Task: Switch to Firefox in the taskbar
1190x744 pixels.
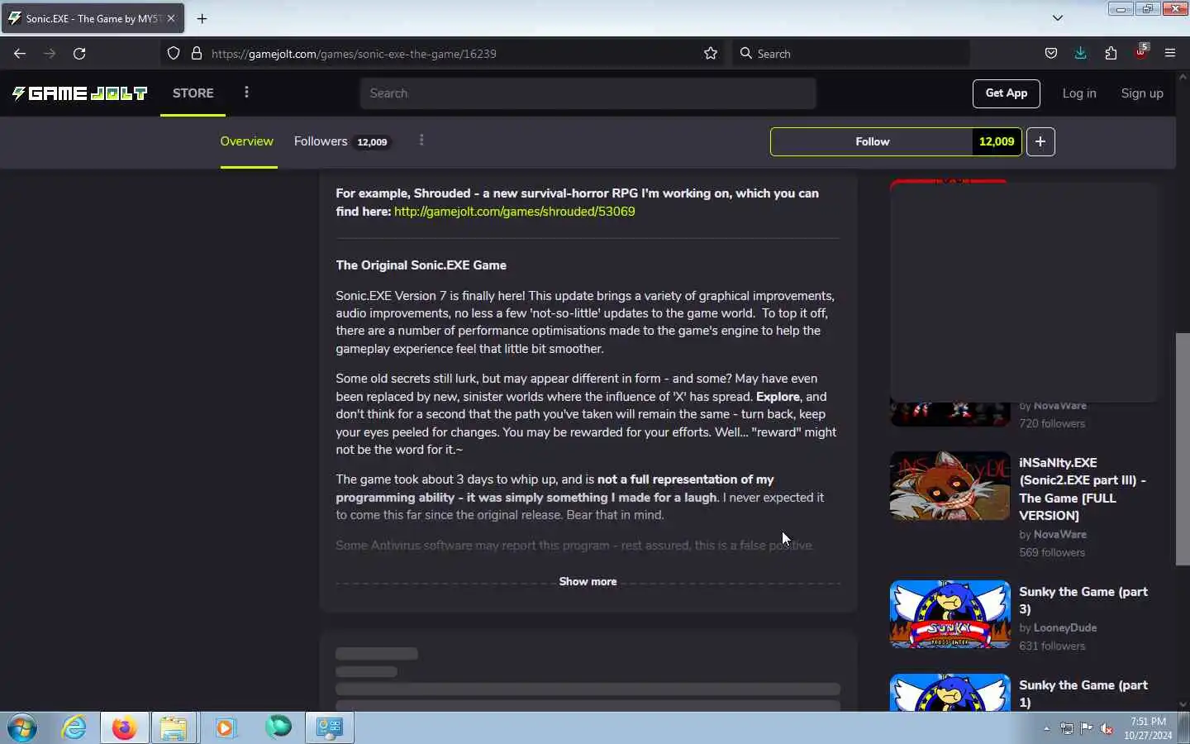Action: pos(125,728)
